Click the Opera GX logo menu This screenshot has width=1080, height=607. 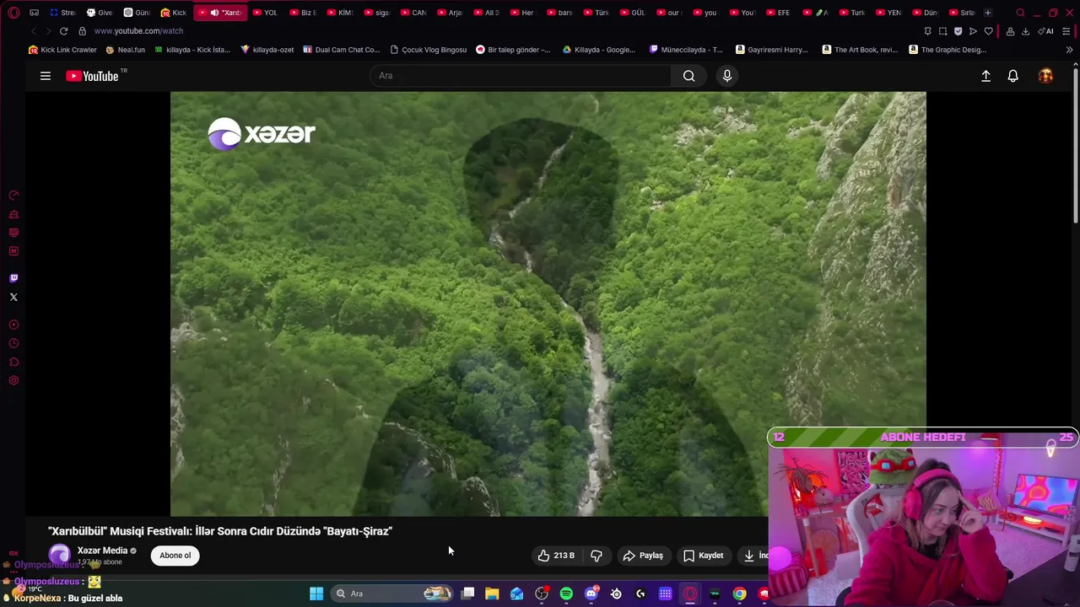13,13
